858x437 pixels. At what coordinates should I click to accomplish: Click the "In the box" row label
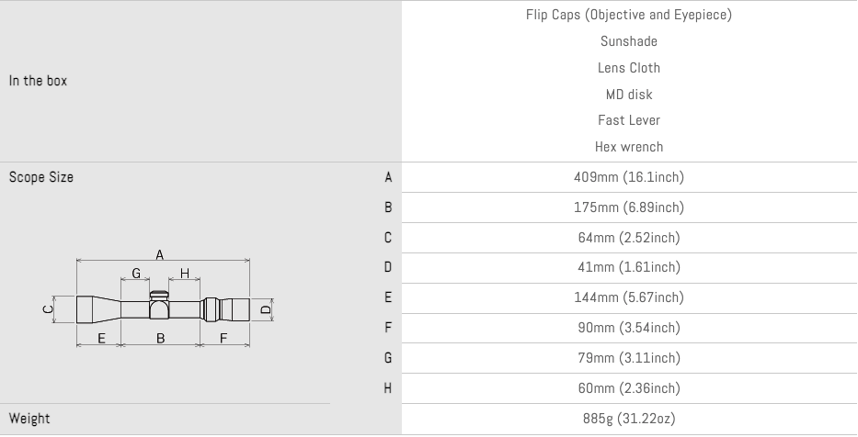(38, 81)
